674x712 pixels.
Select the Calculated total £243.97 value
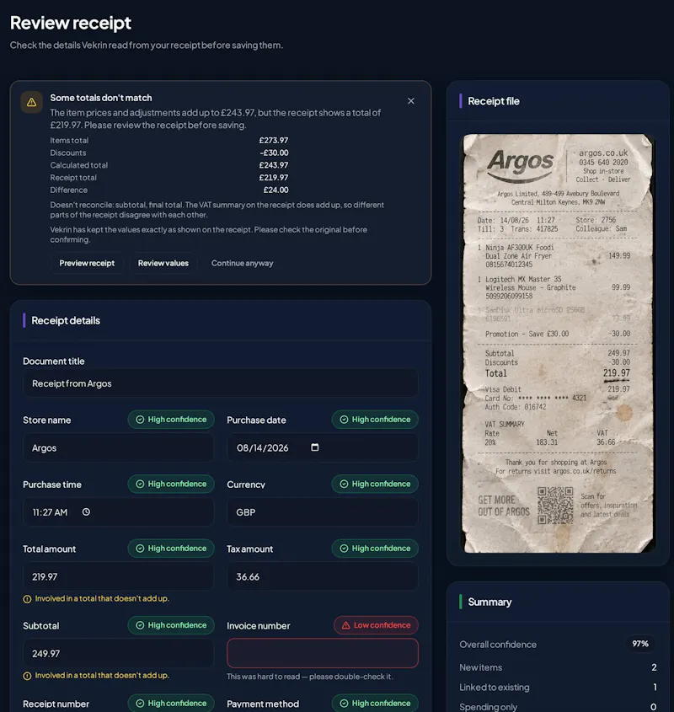(x=274, y=165)
